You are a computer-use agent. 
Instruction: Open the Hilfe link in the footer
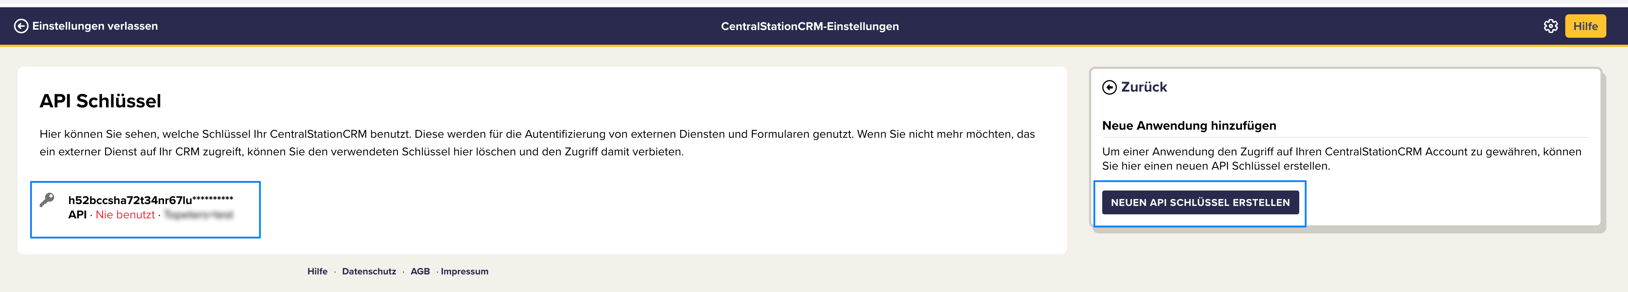click(x=317, y=271)
